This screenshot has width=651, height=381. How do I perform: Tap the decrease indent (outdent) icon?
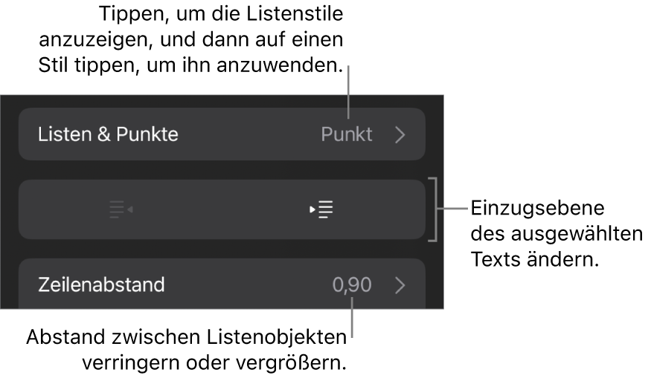coord(120,209)
